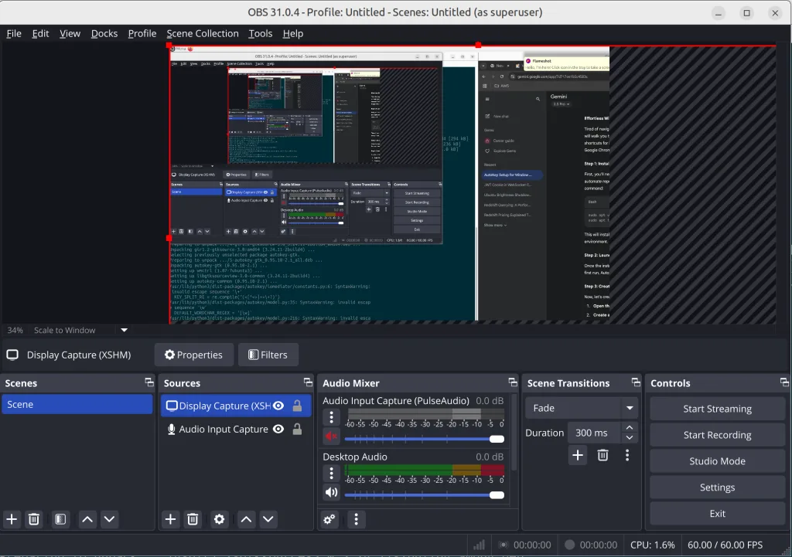Move the scene up with the arrow
792x557 pixels.
click(x=87, y=519)
